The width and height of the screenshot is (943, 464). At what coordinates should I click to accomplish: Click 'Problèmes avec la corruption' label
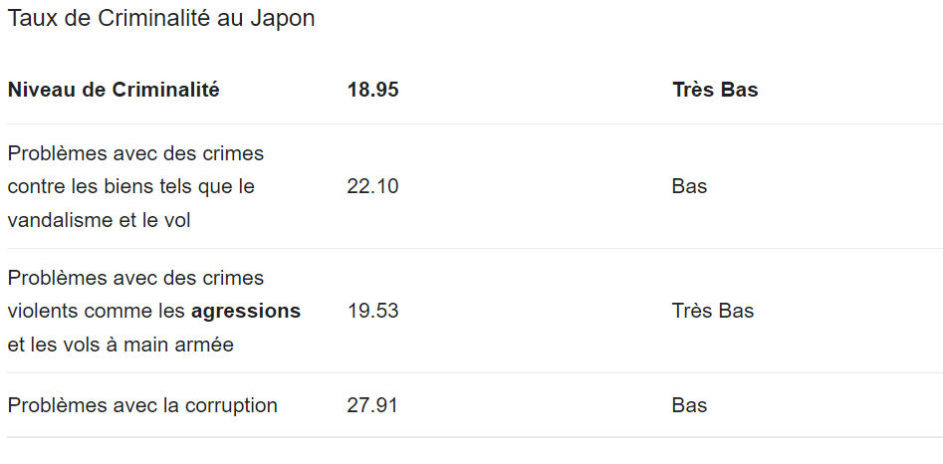click(142, 405)
